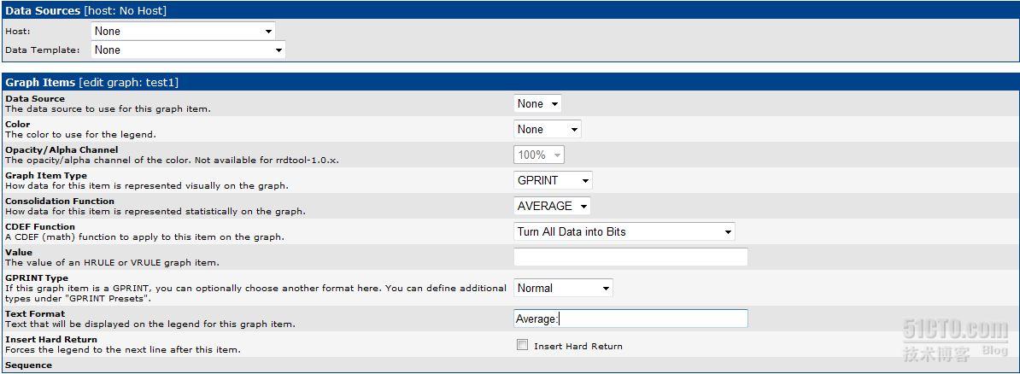Click the 'Data Sources' panel header text
Viewport: 1020px width, 374px height.
pos(43,11)
